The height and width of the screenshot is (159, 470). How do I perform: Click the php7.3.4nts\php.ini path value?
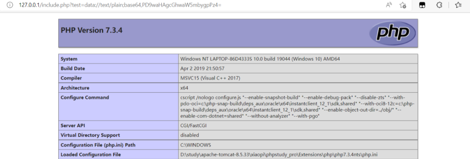[279, 155]
